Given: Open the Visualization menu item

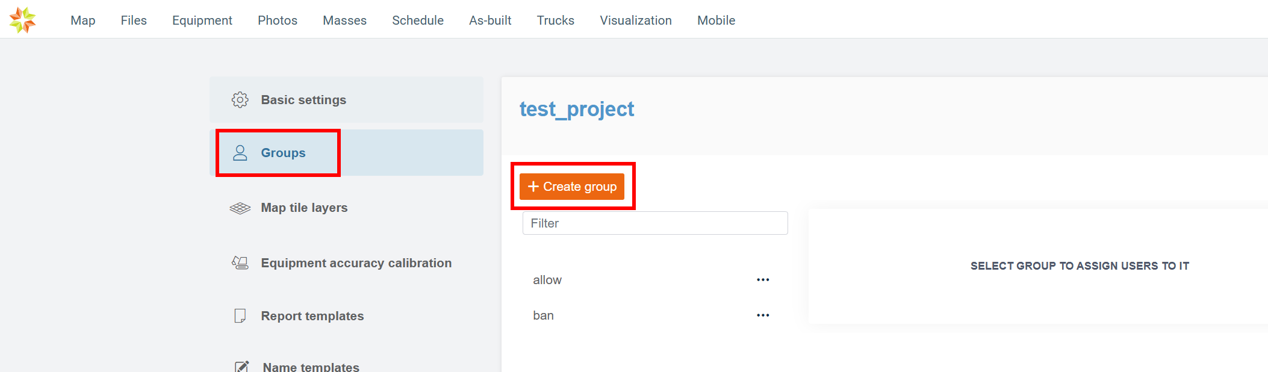Looking at the screenshot, I should pyautogui.click(x=635, y=20).
